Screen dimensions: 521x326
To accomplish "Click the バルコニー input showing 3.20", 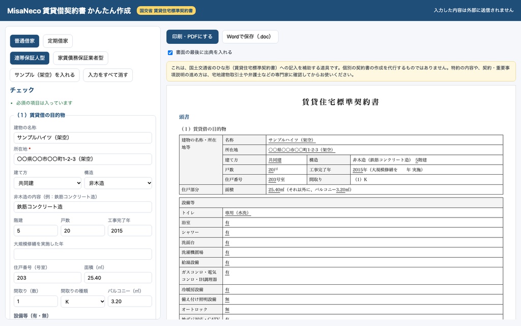I will click(x=130, y=302).
